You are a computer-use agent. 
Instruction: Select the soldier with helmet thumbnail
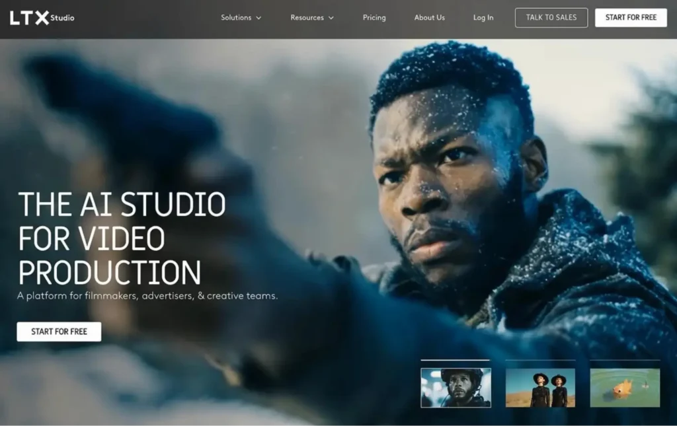pyautogui.click(x=456, y=388)
